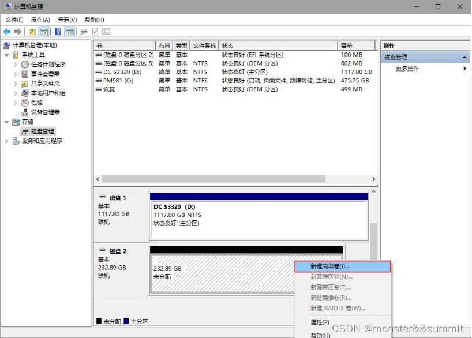
Task: Click the Up one level folder icon
Action: click(32, 32)
